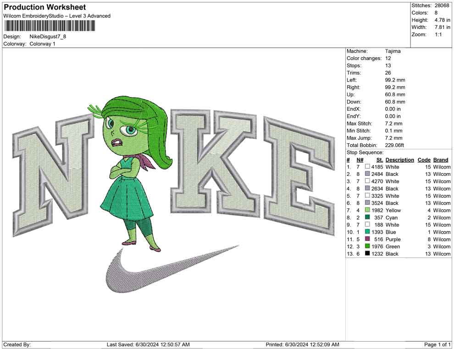The image size is (454, 349).
Task: Select the Zoom value 1:1
Action: pyautogui.click(x=438, y=34)
